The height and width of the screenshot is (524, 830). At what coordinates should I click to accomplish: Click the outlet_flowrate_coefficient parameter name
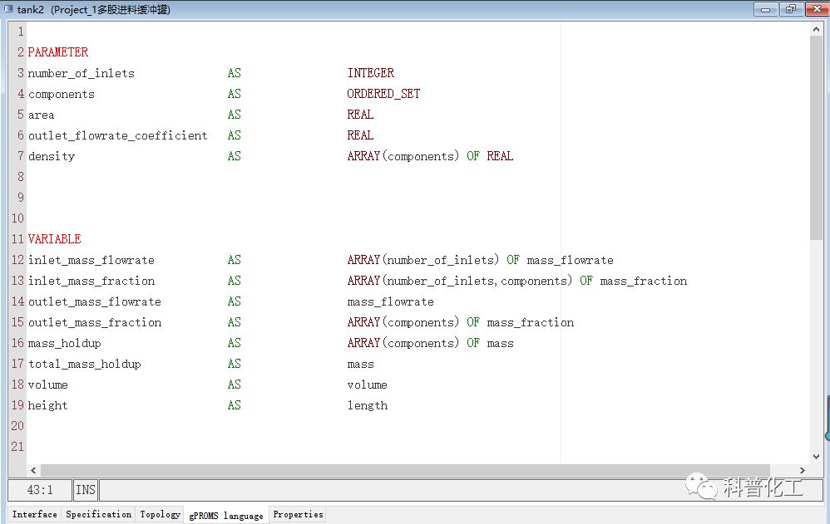pos(117,135)
